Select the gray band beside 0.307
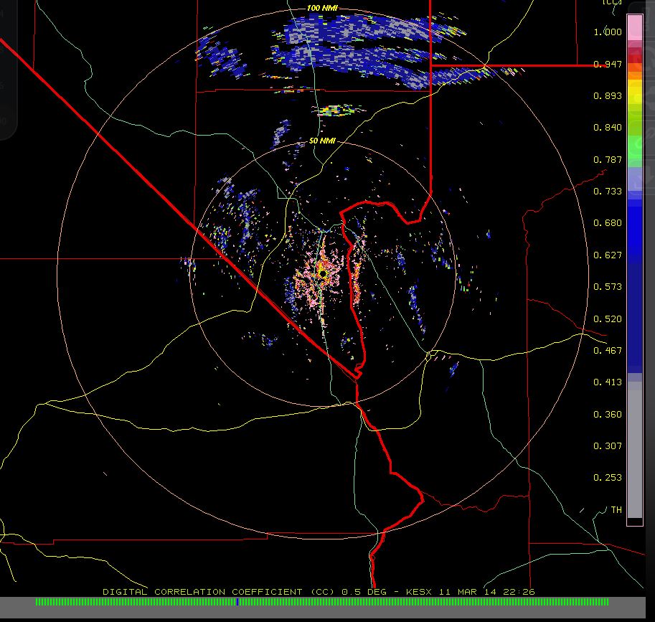Screen dimensions: 655x622 coord(635,445)
